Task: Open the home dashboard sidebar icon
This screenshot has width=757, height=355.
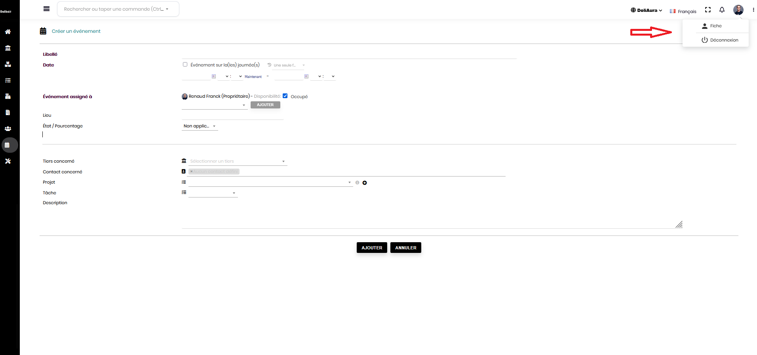Action: [8, 32]
